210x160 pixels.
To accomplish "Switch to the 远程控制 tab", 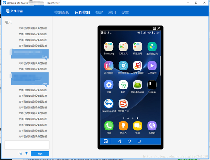I will point(82,12).
